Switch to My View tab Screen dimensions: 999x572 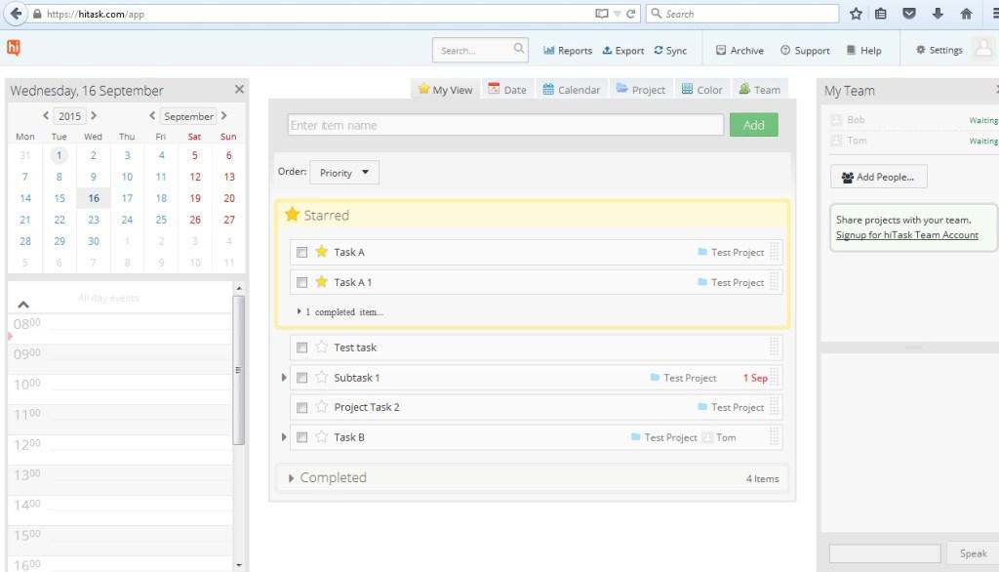tap(445, 89)
